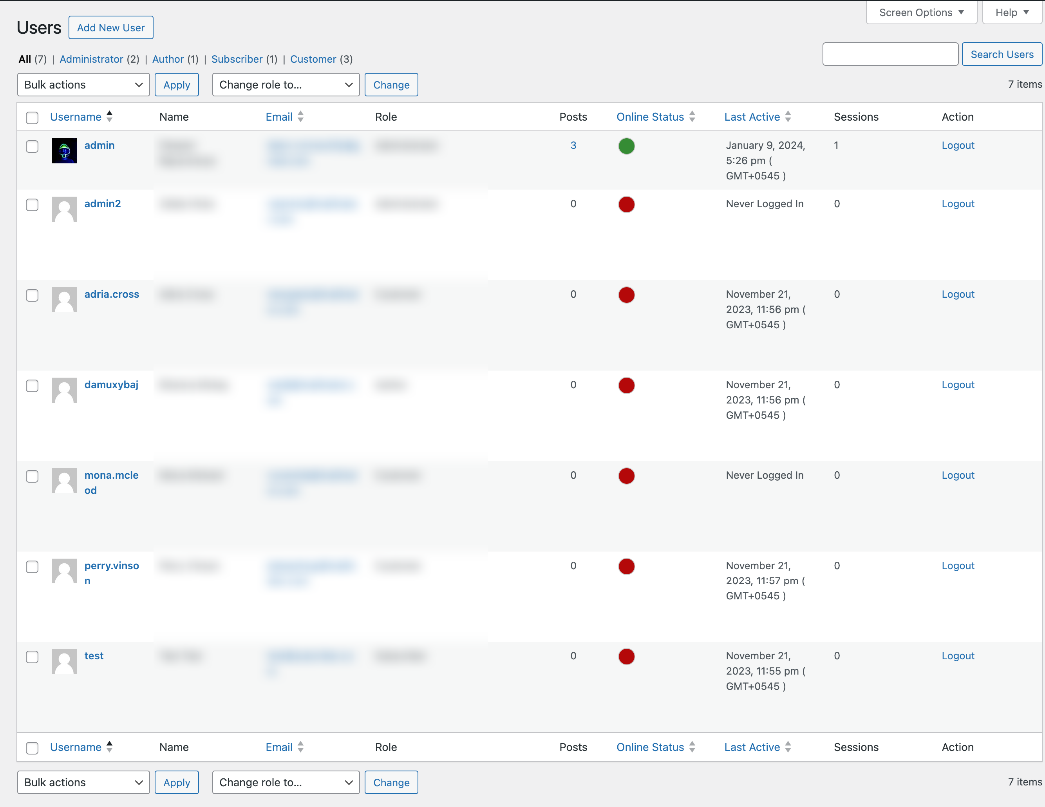Click admin2's gray avatar placeholder
Image resolution: width=1045 pixels, height=807 pixels.
coord(64,209)
